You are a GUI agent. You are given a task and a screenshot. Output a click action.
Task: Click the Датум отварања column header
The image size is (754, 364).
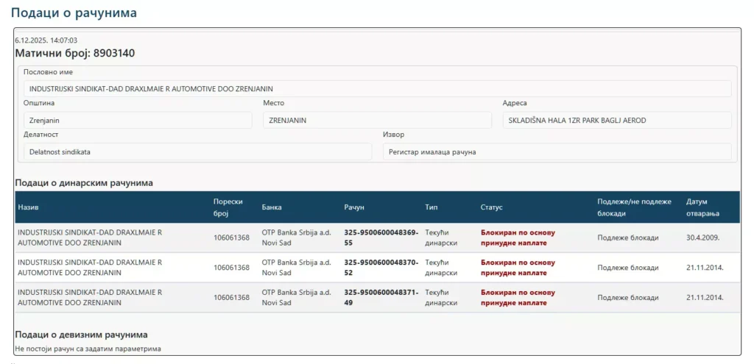point(702,207)
